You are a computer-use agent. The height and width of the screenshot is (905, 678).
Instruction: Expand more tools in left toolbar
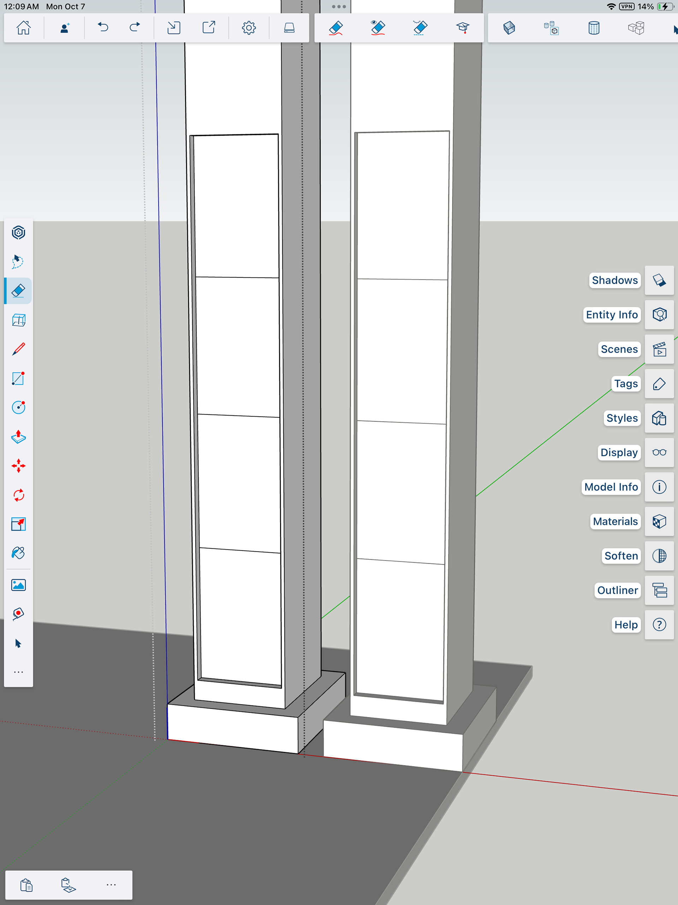18,672
